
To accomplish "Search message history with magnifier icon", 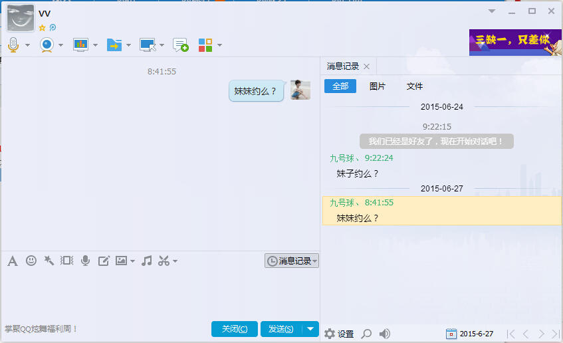I will pyautogui.click(x=366, y=334).
